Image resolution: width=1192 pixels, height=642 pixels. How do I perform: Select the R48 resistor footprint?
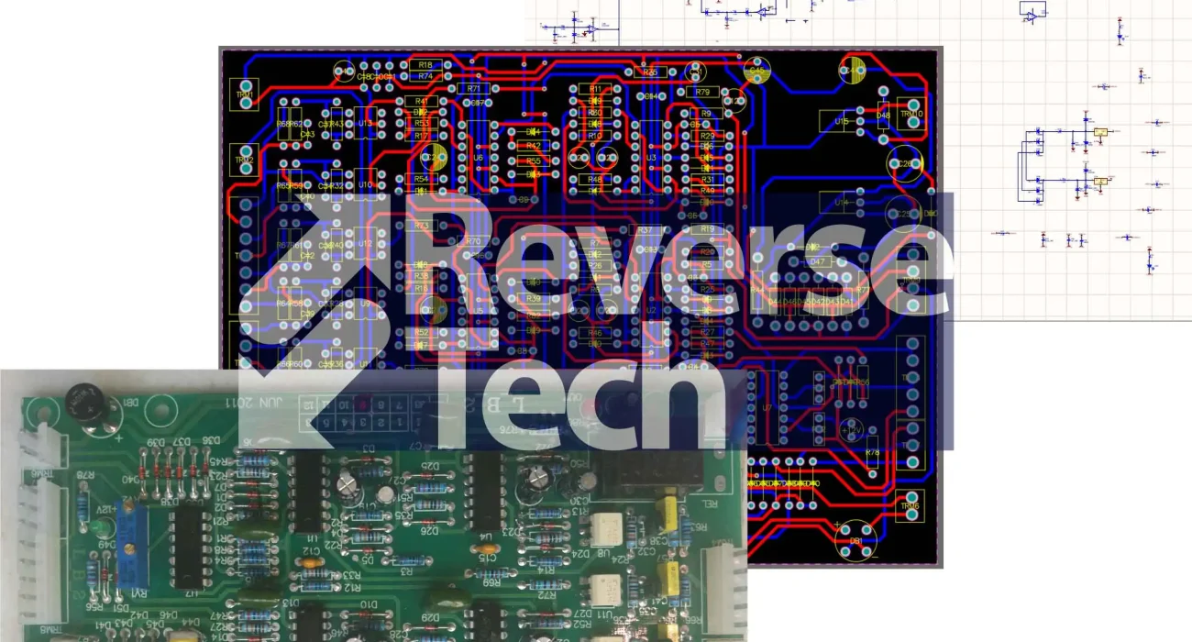[x=595, y=180]
